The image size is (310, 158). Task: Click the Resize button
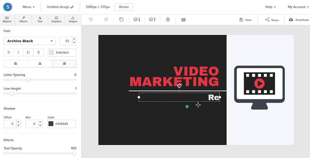tap(124, 7)
